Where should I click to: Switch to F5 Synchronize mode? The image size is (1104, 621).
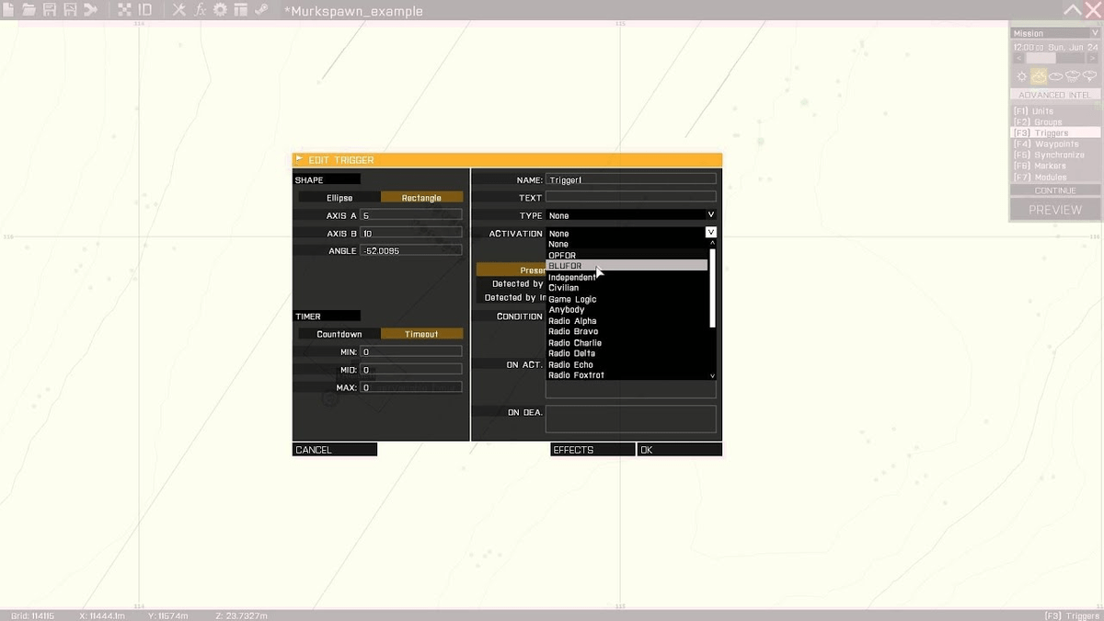(1055, 155)
